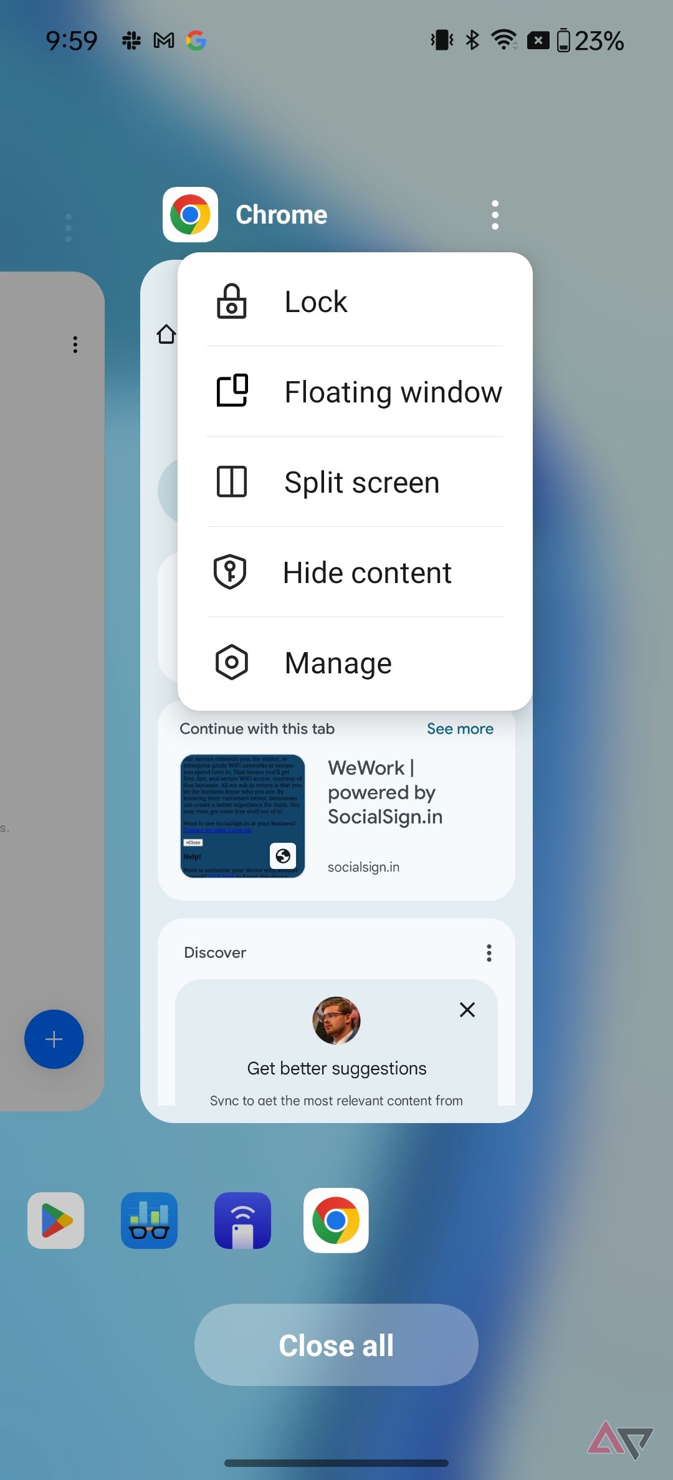
Task: Click the See more link
Action: click(460, 729)
